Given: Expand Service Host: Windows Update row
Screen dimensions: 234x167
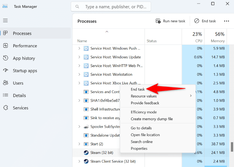Looking at the screenshot, I should [79, 57].
